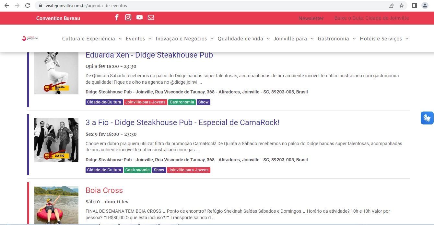Click Show tag under 3 a Fio
Viewport: 434px width, 225px height.
(159, 170)
